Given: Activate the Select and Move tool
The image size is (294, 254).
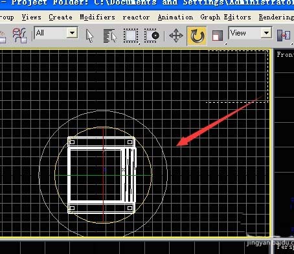Looking at the screenshot, I should tap(176, 36).
